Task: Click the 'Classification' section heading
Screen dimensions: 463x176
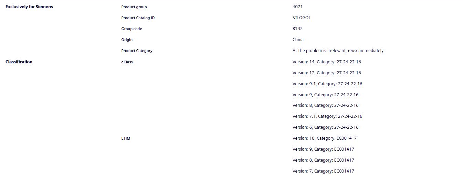Action: (19, 62)
